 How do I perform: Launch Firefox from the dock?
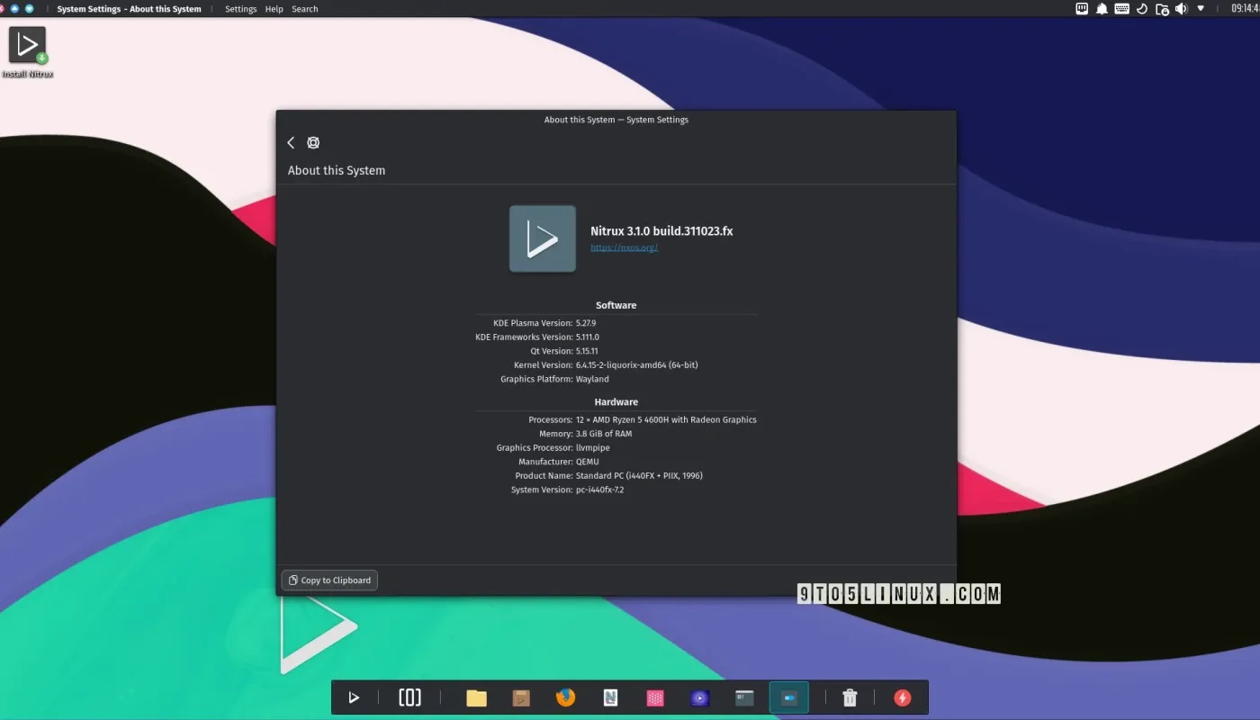point(565,697)
